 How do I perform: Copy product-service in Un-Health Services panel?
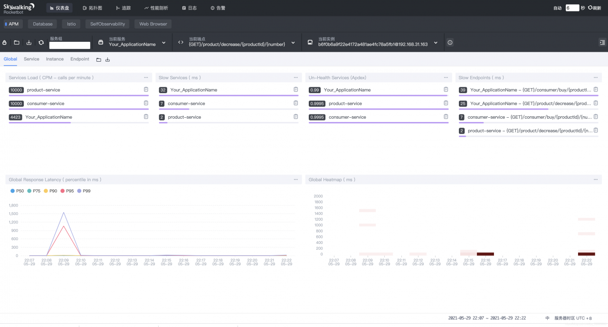446,103
